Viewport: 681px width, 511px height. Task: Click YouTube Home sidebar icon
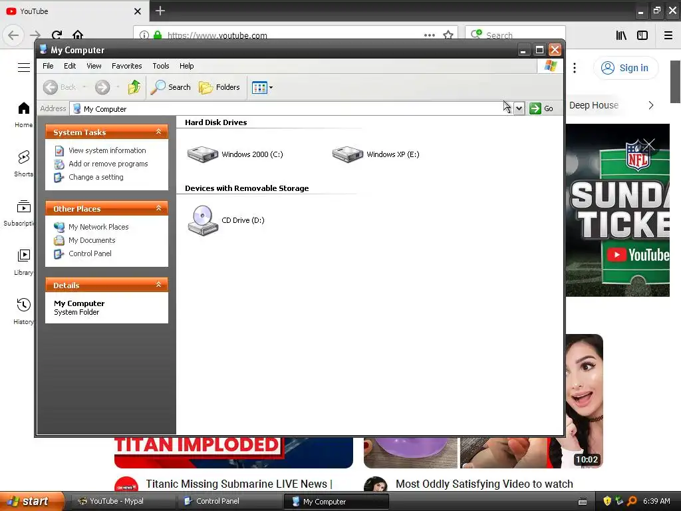pyautogui.click(x=23, y=108)
